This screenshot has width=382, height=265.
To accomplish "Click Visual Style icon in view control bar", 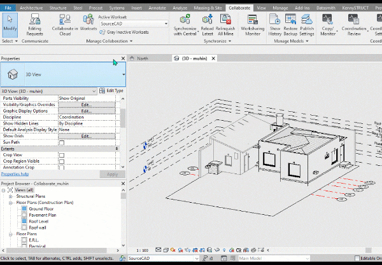I will coord(166,250).
